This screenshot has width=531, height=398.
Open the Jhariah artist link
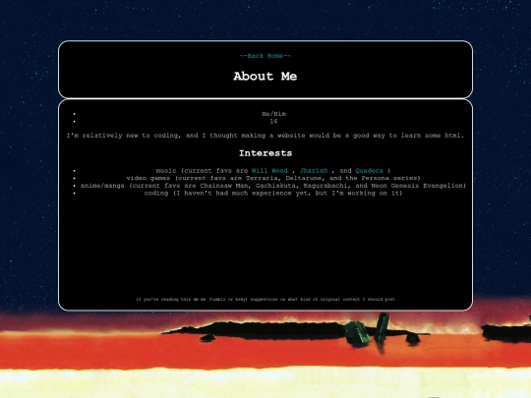[x=314, y=171]
